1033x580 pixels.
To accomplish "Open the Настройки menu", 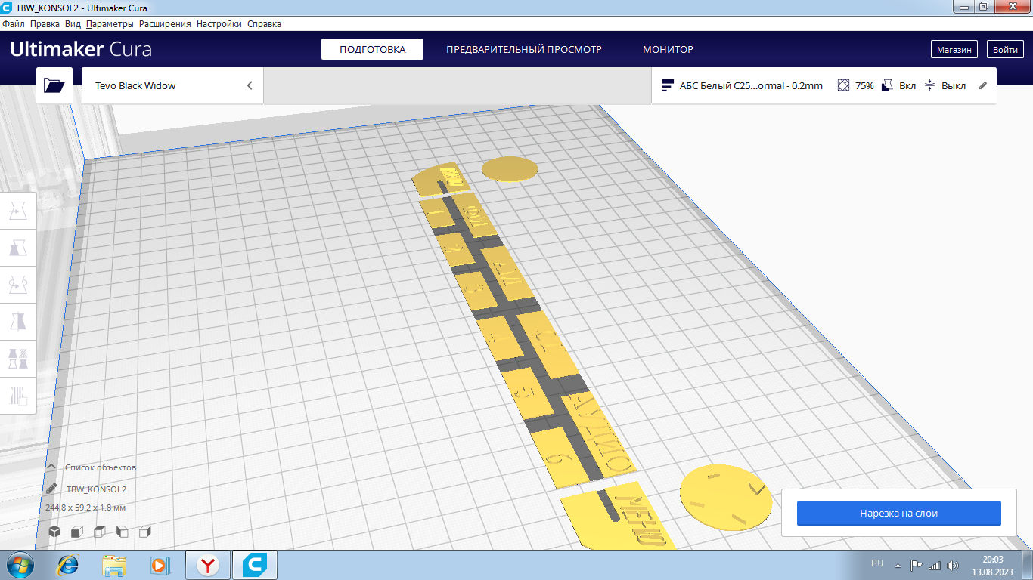I will click(x=219, y=23).
